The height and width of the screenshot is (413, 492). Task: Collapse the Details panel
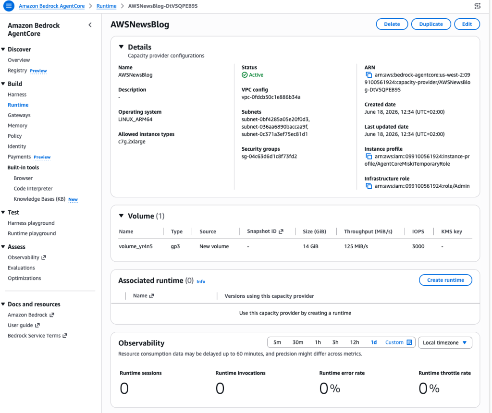click(122, 47)
